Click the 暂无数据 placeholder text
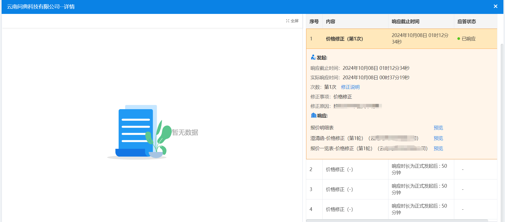Viewport: 505px width, 222px height. 185,133
